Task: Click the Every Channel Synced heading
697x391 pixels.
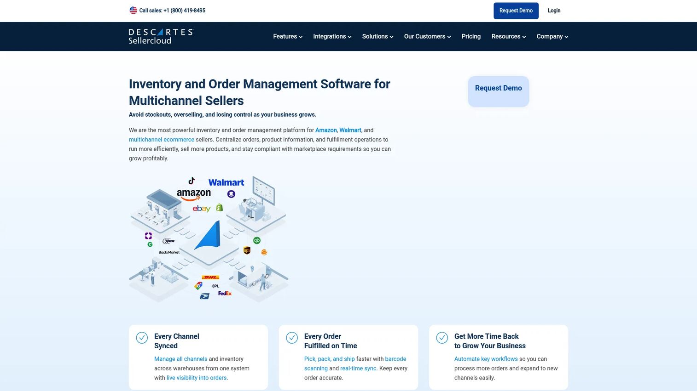Action: click(177, 341)
